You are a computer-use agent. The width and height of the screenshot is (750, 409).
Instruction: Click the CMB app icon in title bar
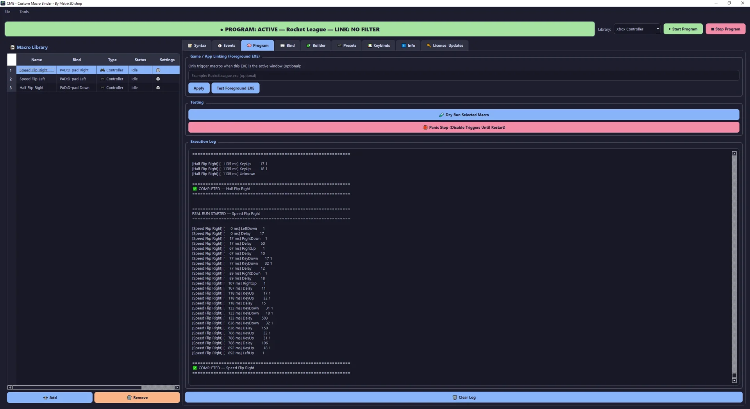tap(3, 3)
